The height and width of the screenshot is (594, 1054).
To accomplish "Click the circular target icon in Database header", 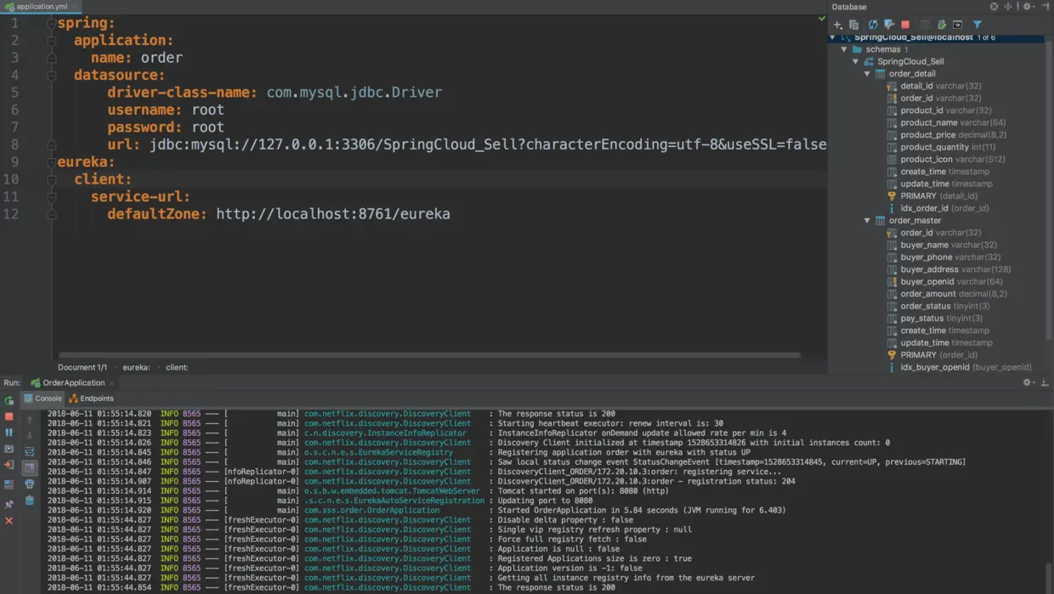I will (994, 7).
